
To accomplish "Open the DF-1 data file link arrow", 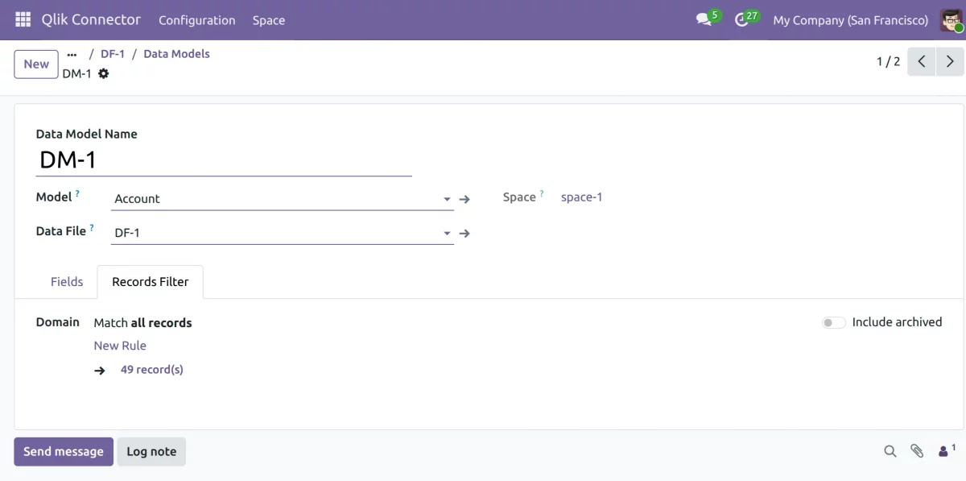I will (x=464, y=234).
